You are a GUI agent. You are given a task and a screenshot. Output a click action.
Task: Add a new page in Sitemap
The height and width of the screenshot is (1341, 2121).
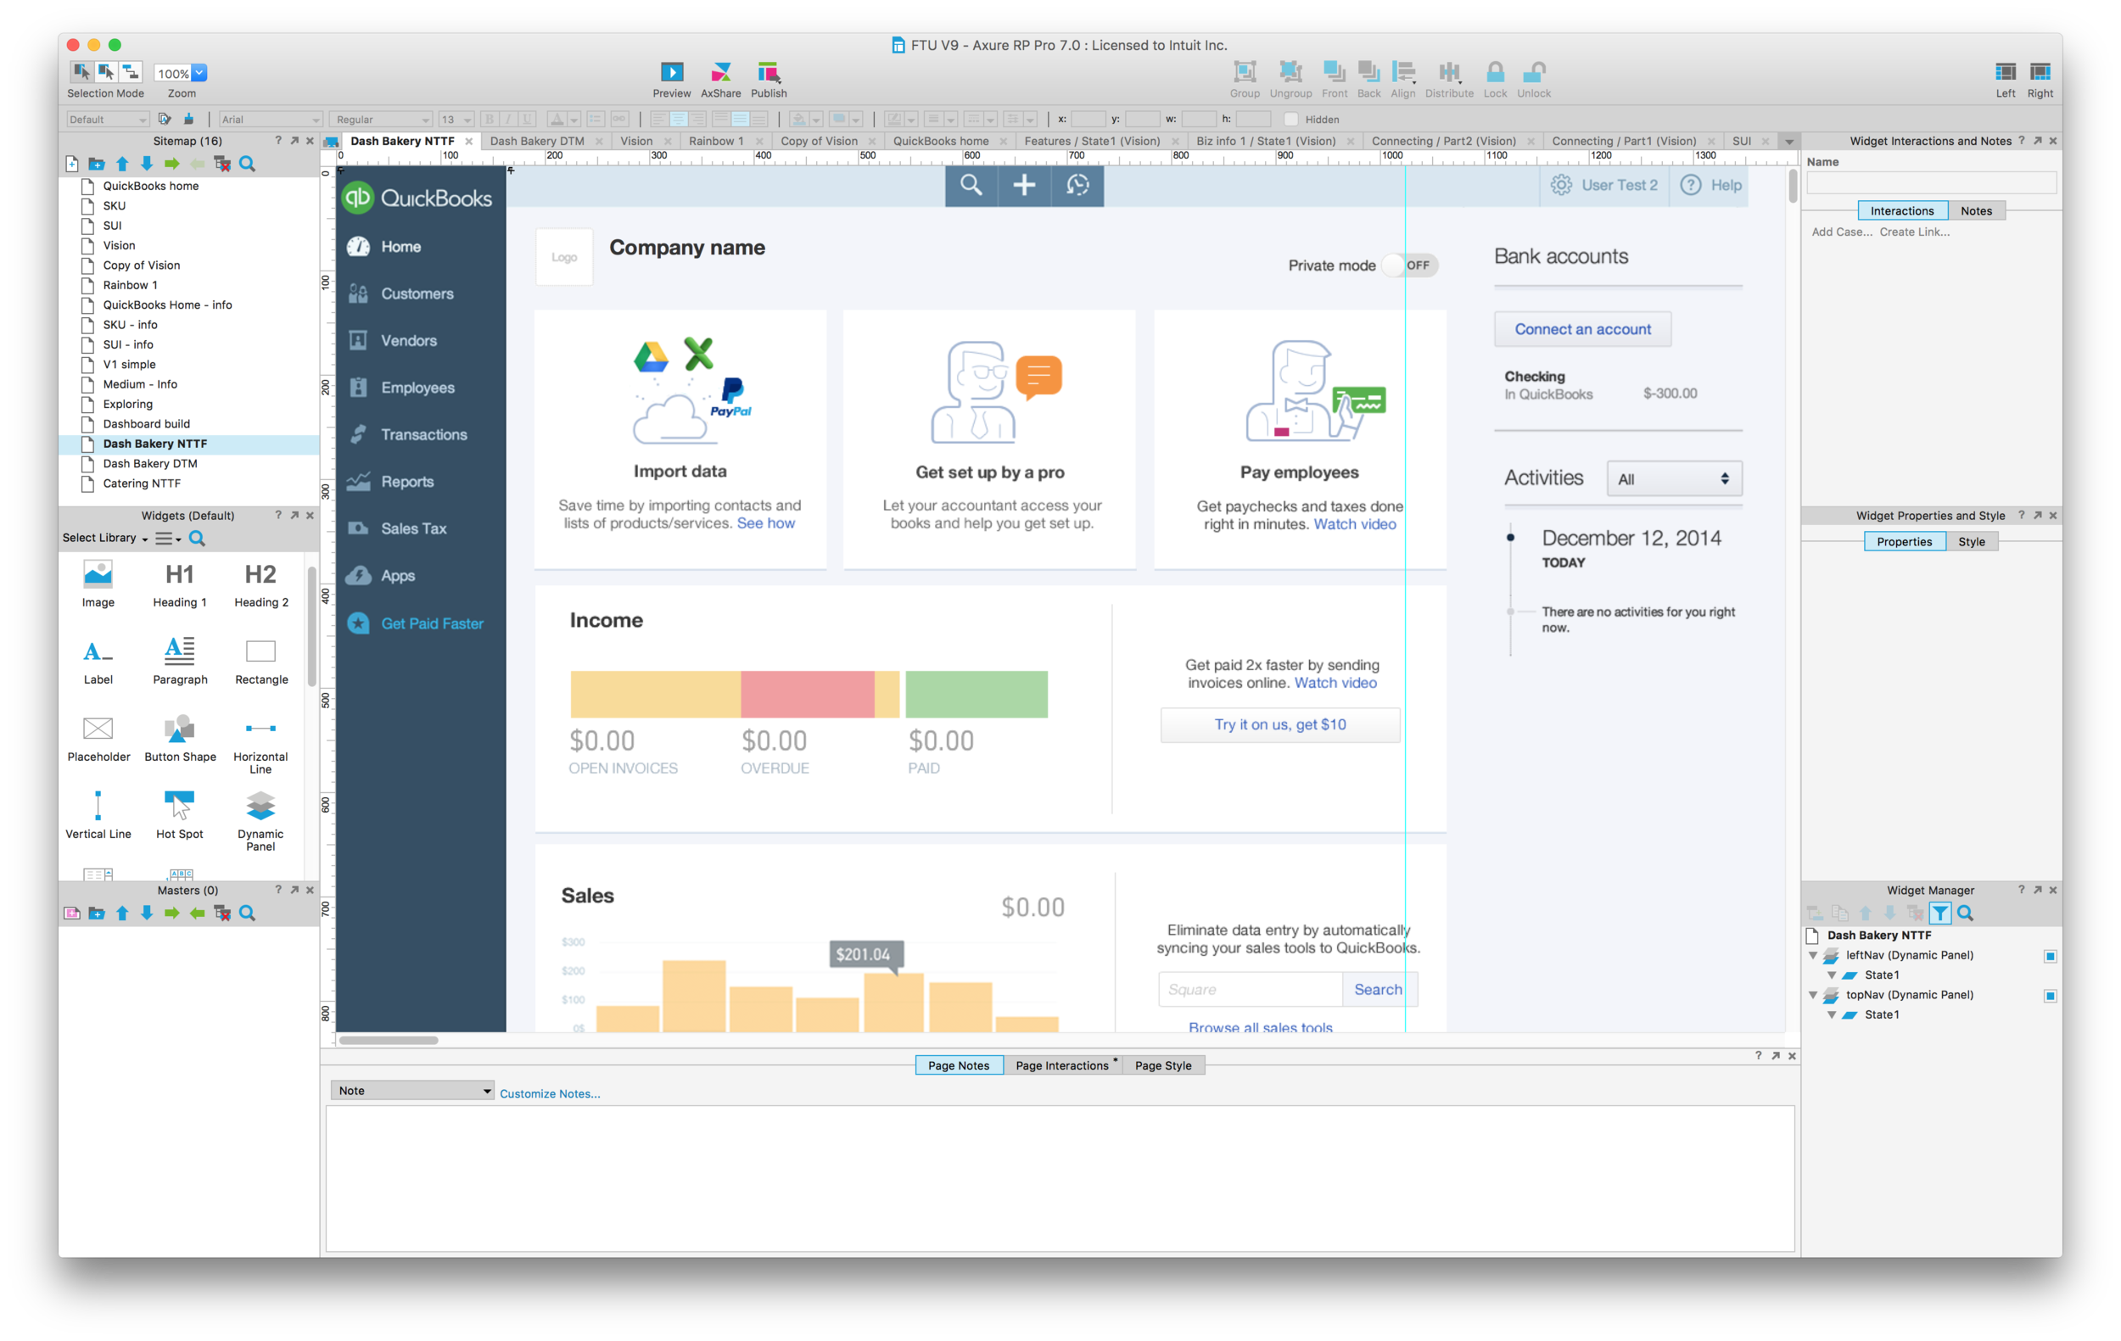click(72, 164)
